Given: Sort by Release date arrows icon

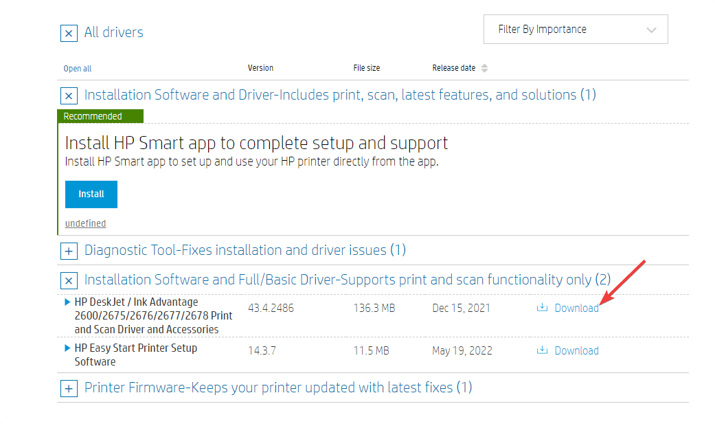Looking at the screenshot, I should (484, 68).
